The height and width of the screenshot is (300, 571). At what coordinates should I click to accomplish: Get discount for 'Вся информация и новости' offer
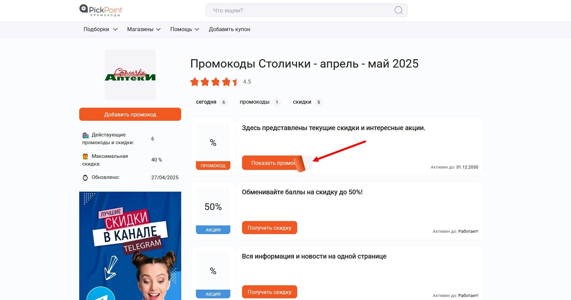pyautogui.click(x=269, y=292)
